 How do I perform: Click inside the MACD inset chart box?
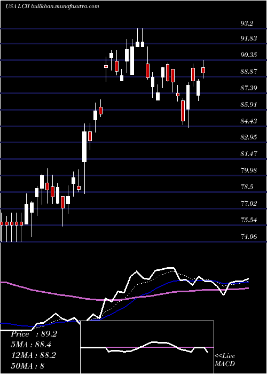click(x=147, y=347)
